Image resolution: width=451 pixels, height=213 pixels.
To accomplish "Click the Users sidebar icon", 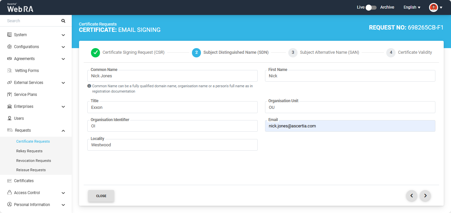I will 10,118.
